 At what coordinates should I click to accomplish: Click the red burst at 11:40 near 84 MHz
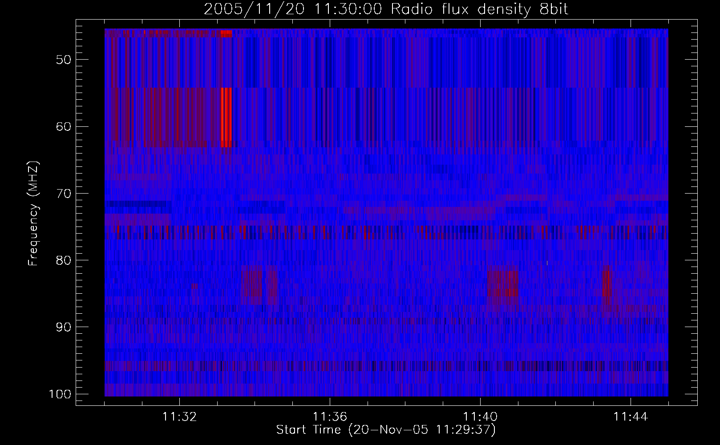coord(503,283)
